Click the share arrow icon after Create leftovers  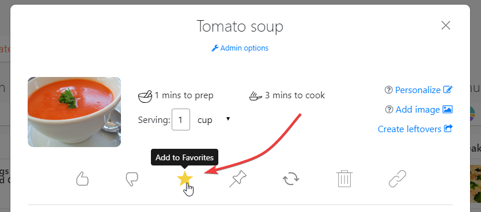448,129
